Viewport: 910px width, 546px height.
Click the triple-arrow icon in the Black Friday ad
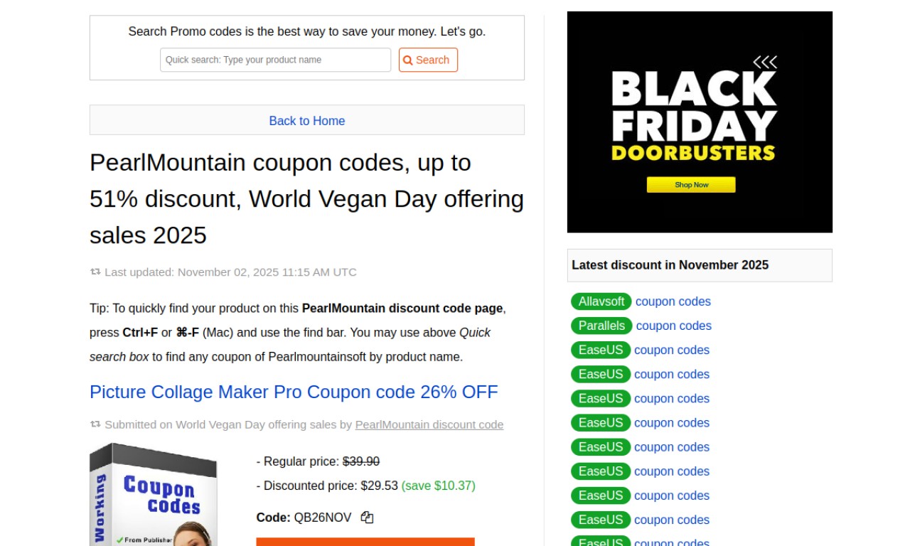click(765, 63)
